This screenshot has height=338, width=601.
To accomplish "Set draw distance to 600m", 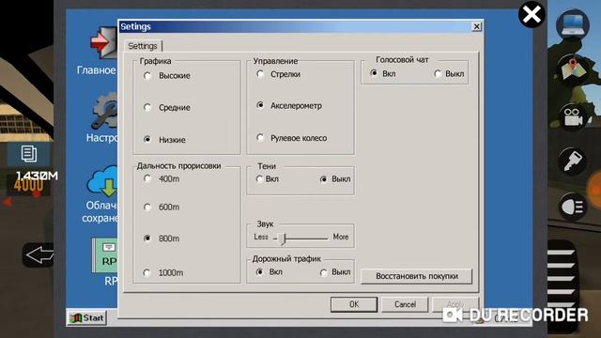I will tap(147, 207).
